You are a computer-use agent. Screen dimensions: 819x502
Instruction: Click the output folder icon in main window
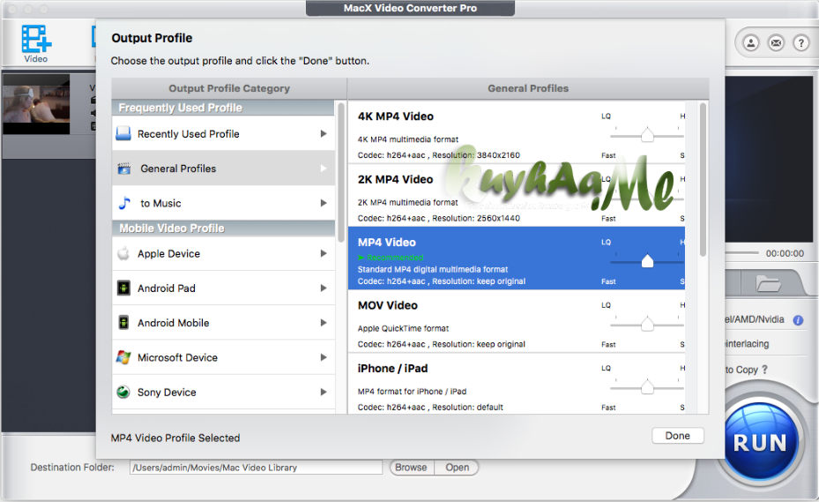[x=768, y=284]
